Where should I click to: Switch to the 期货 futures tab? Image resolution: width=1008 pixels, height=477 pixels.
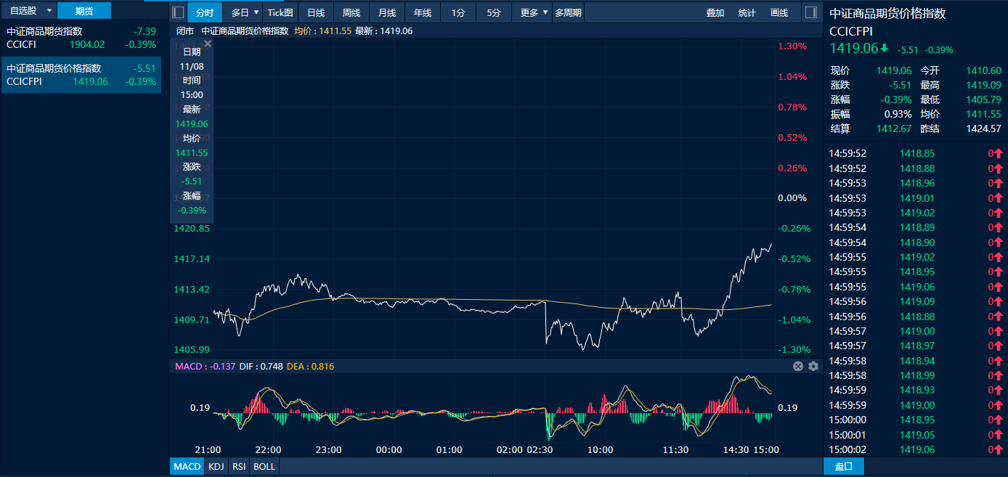pos(84,11)
